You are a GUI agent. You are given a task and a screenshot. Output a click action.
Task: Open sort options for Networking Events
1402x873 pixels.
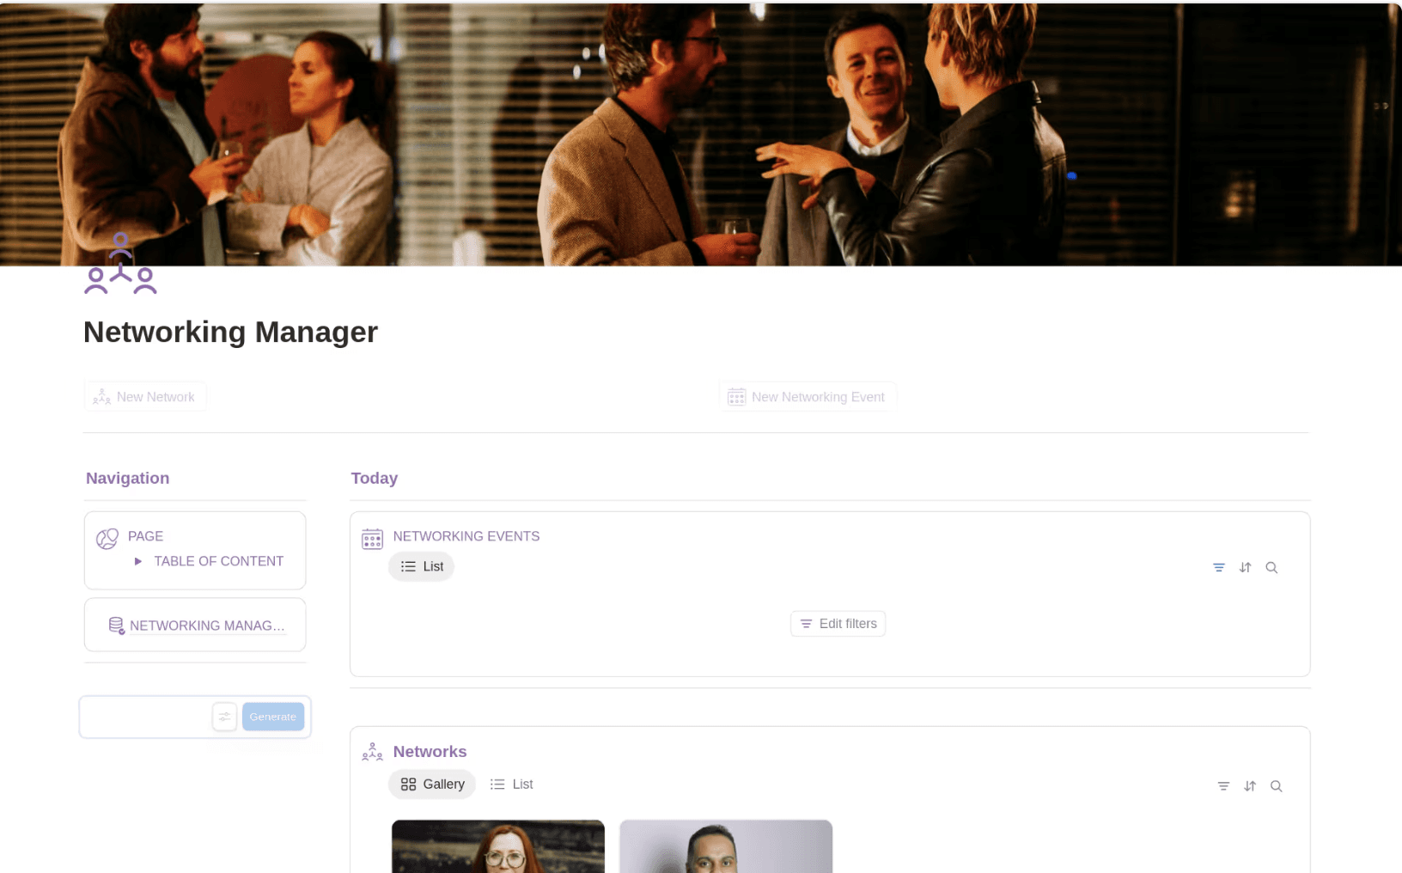(1245, 567)
